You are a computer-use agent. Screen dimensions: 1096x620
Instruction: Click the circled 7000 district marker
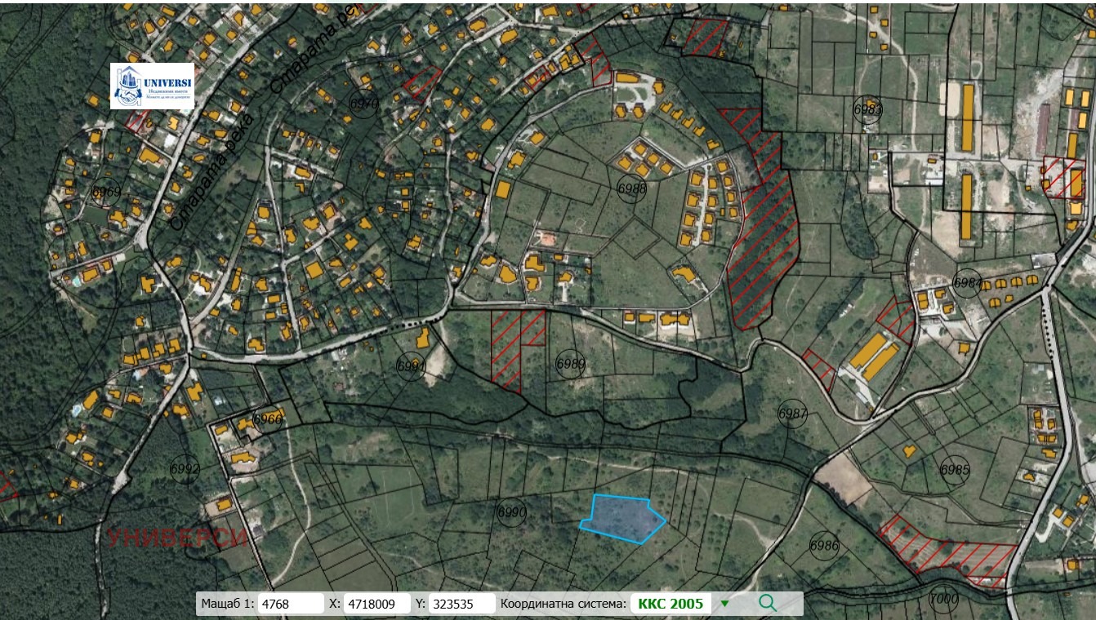943,599
